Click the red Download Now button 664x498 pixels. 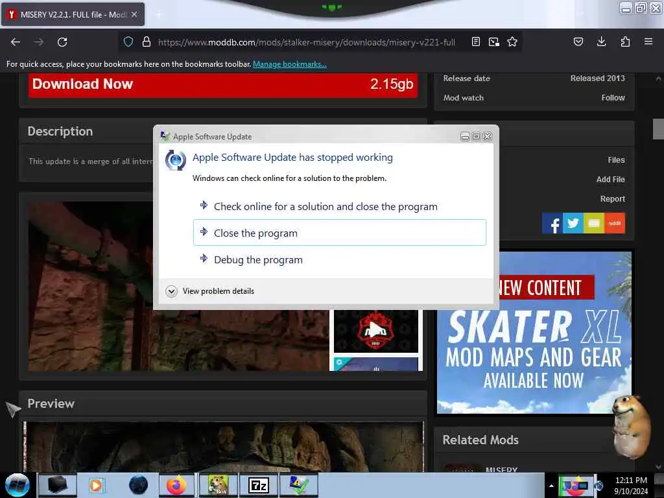point(223,84)
